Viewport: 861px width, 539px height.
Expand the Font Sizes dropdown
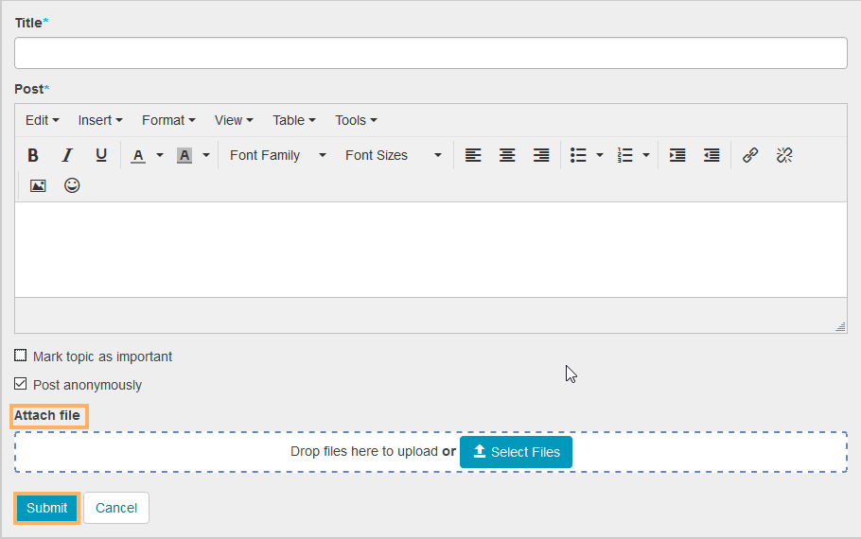point(393,155)
